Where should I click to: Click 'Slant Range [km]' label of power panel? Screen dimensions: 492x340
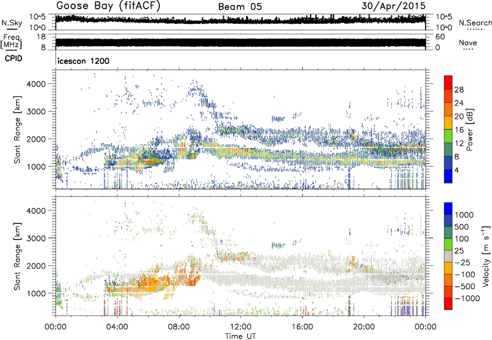click(x=17, y=129)
